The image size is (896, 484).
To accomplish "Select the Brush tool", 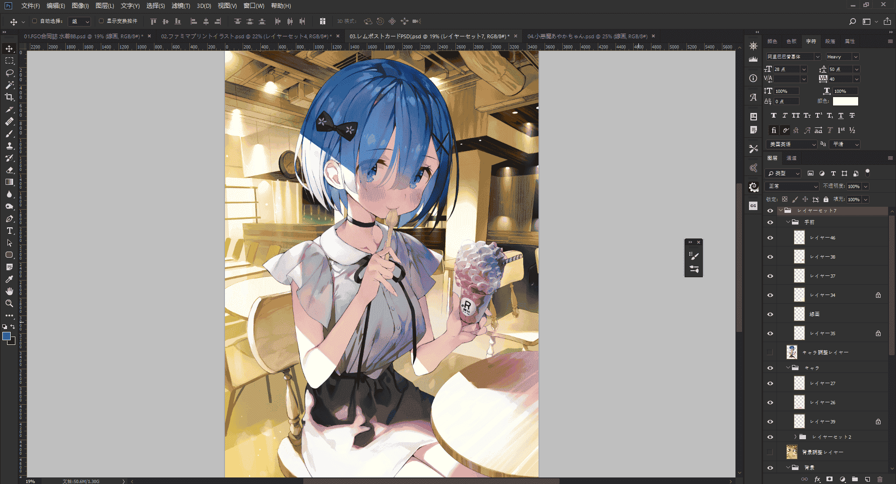I will coord(9,133).
